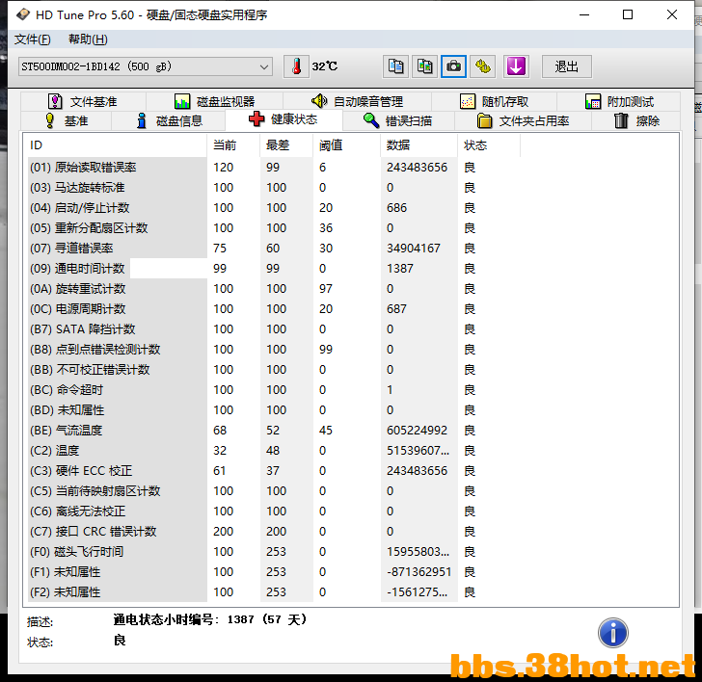
Task: Select row (C5) 当前待映射扇区计数
Action: coord(274,491)
